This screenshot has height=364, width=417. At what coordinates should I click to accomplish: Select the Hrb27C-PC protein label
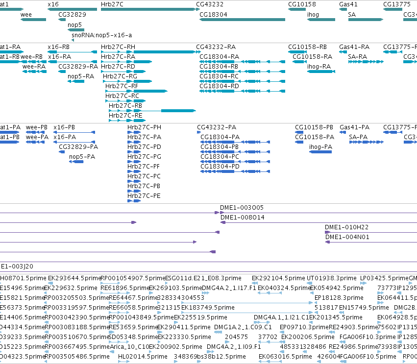coord(144,176)
